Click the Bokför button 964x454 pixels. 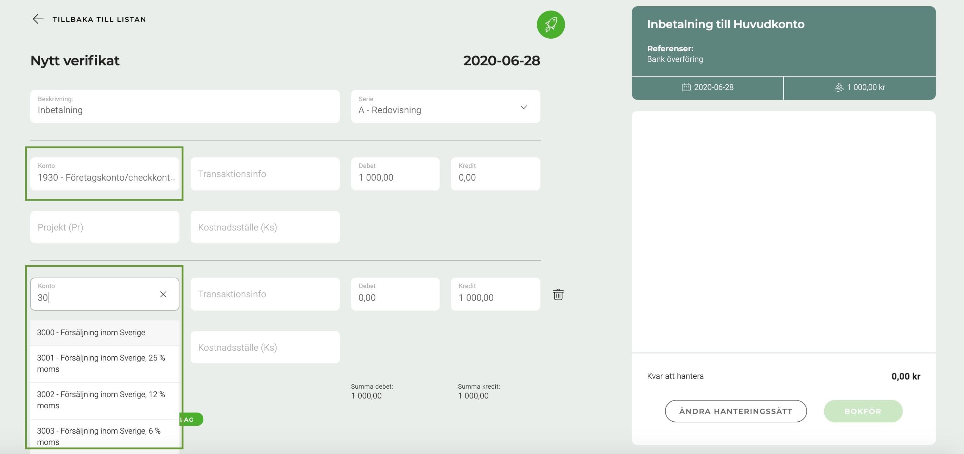click(863, 411)
